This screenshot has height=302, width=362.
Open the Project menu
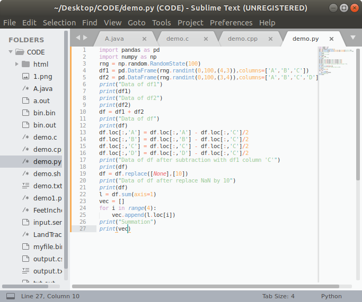click(190, 23)
